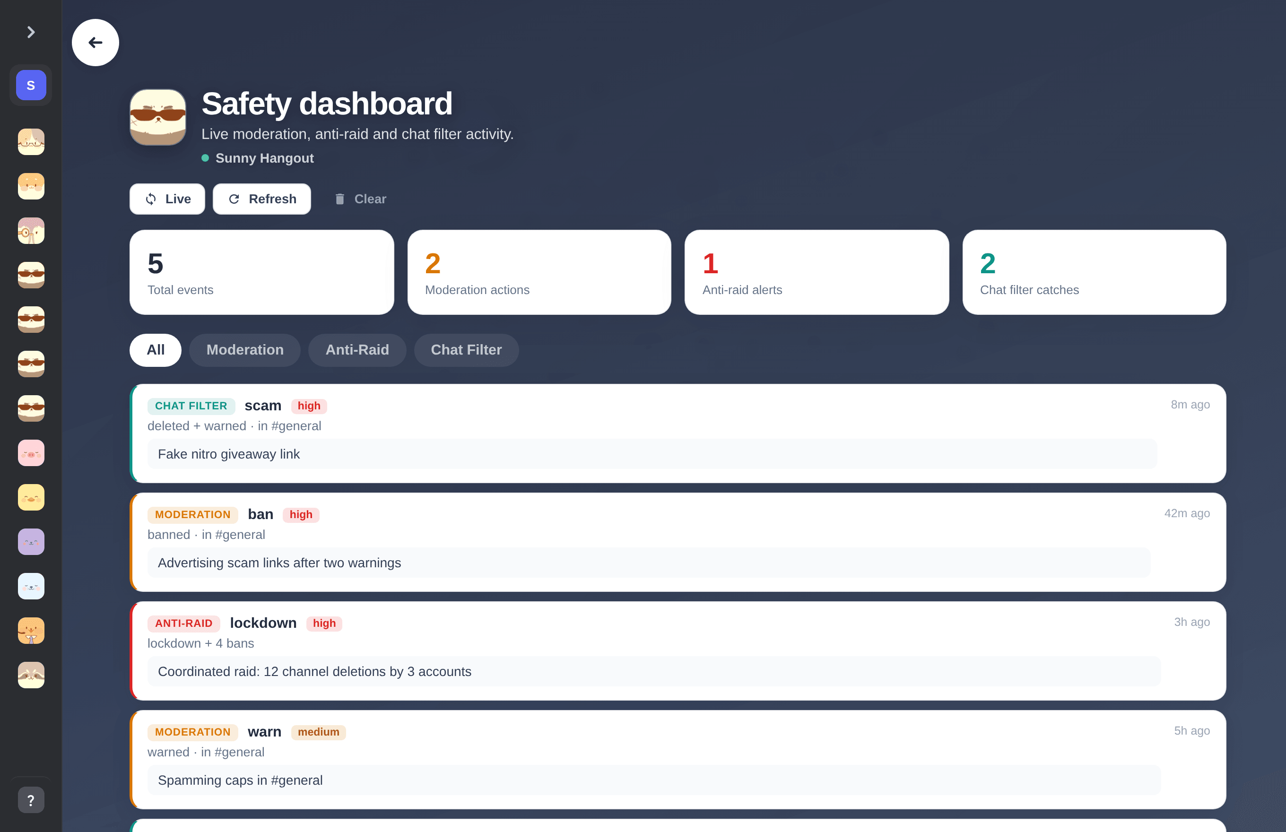
Task: Click the 5h ago timestamp
Action: click(1191, 730)
